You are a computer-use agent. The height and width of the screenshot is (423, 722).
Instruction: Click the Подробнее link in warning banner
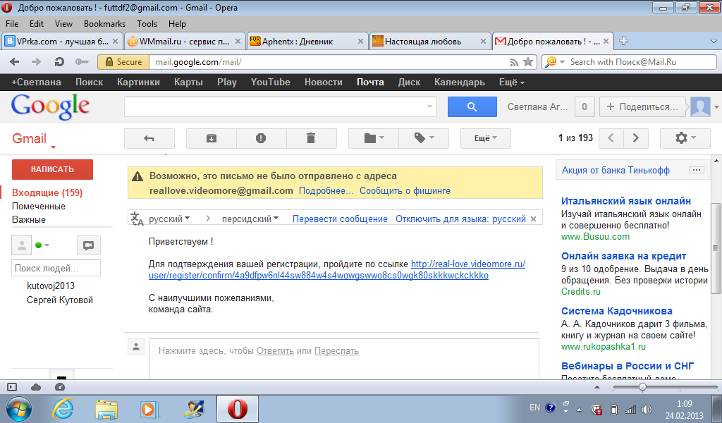(x=326, y=190)
